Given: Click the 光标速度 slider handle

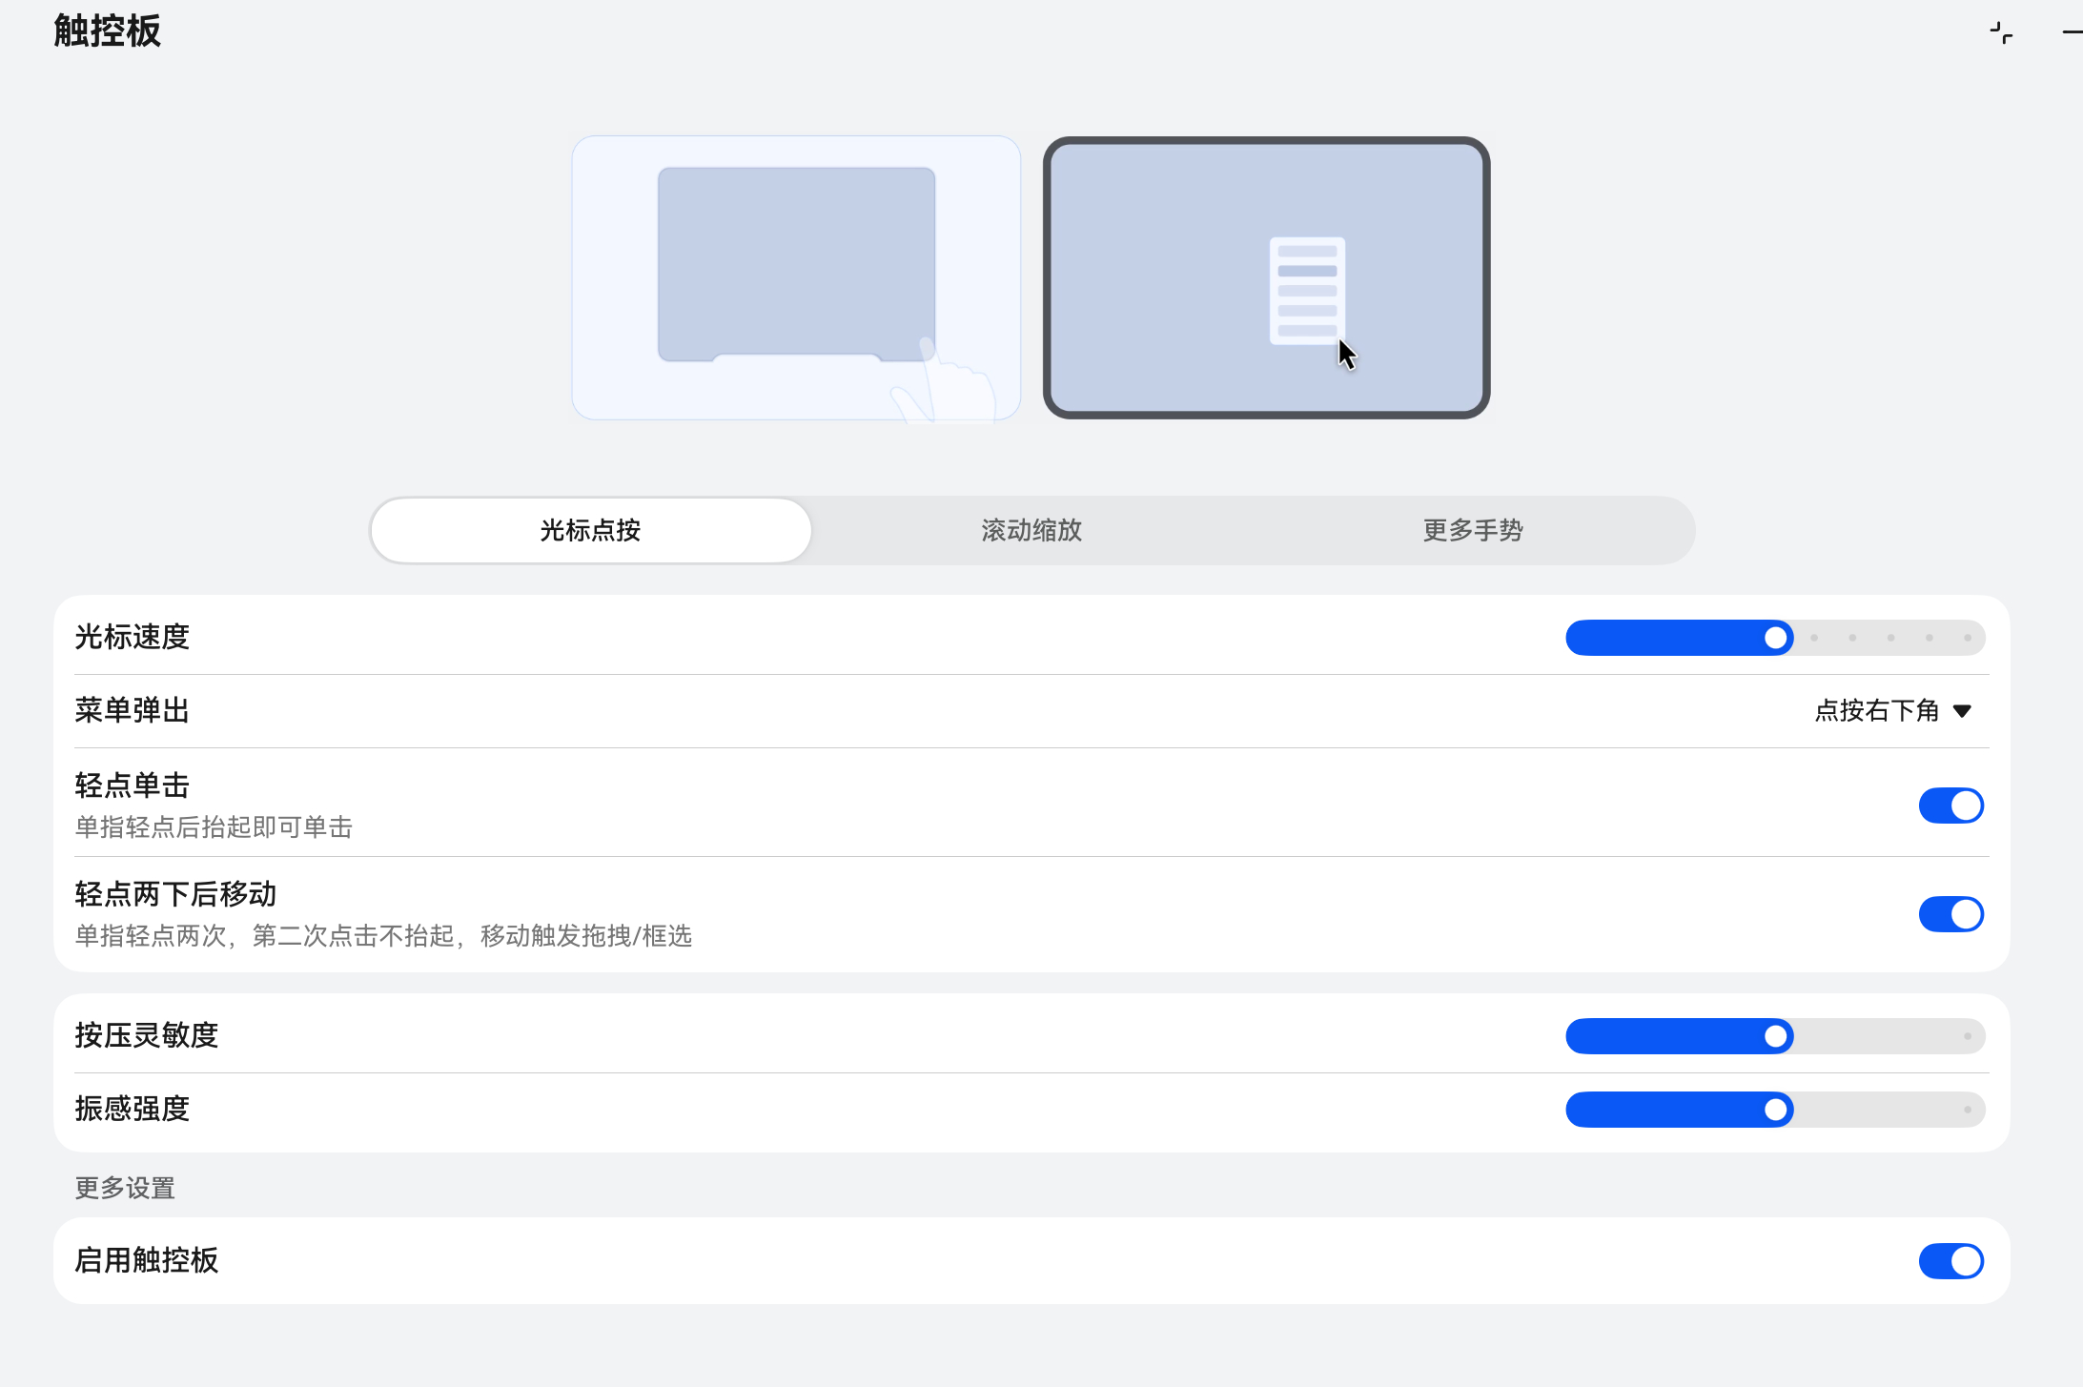Looking at the screenshot, I should pyautogui.click(x=1775, y=638).
